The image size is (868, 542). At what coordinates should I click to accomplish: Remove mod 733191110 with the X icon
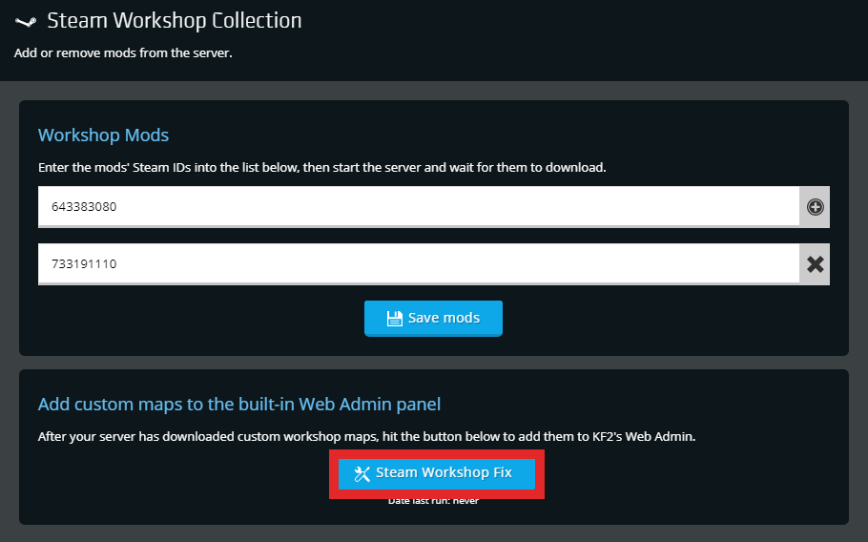click(815, 264)
